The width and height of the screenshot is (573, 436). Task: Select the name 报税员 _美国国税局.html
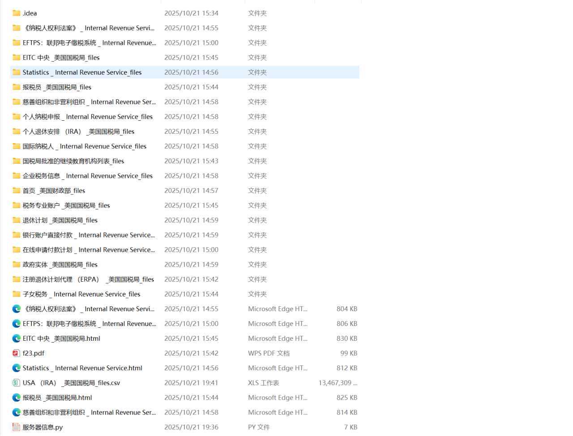(x=57, y=397)
